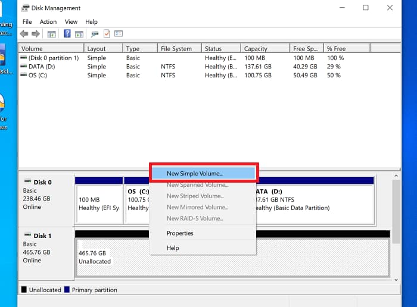
Task: Click the Show/Hide Action Pane toolbar icon
Action: click(x=79, y=34)
